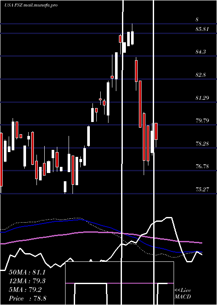The height and width of the screenshot is (305, 217).
Task: Click the 75.27 price level label
Action: coord(202,189)
